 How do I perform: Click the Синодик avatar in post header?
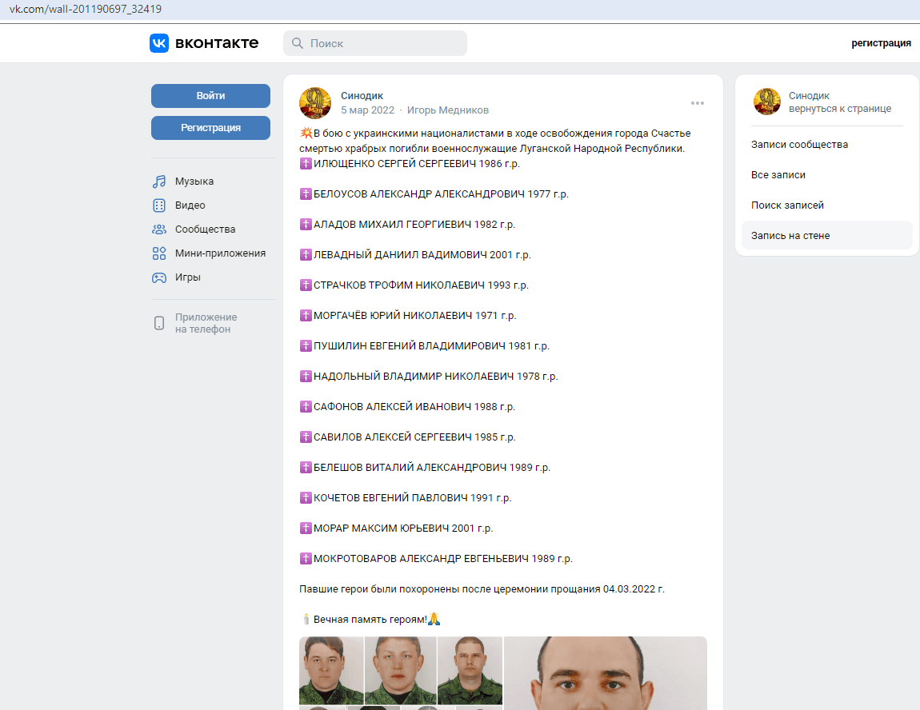pyautogui.click(x=315, y=102)
